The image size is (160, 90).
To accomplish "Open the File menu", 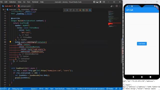I will pos(1,2).
